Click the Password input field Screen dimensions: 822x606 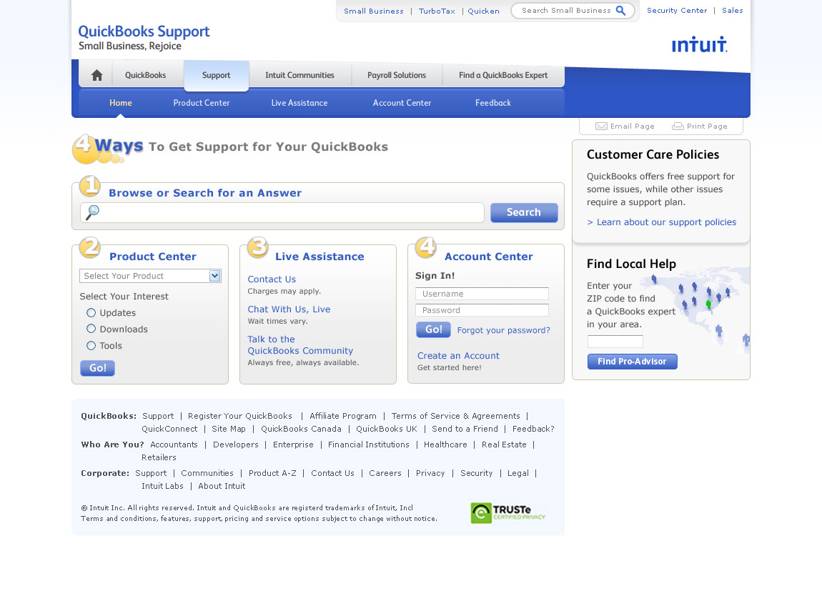(x=482, y=310)
